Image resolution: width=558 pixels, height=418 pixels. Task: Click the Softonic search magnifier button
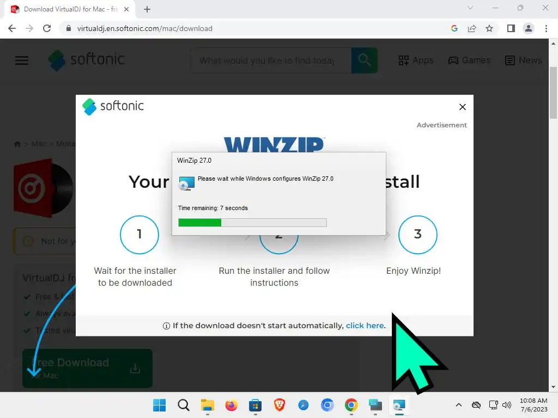(364, 60)
